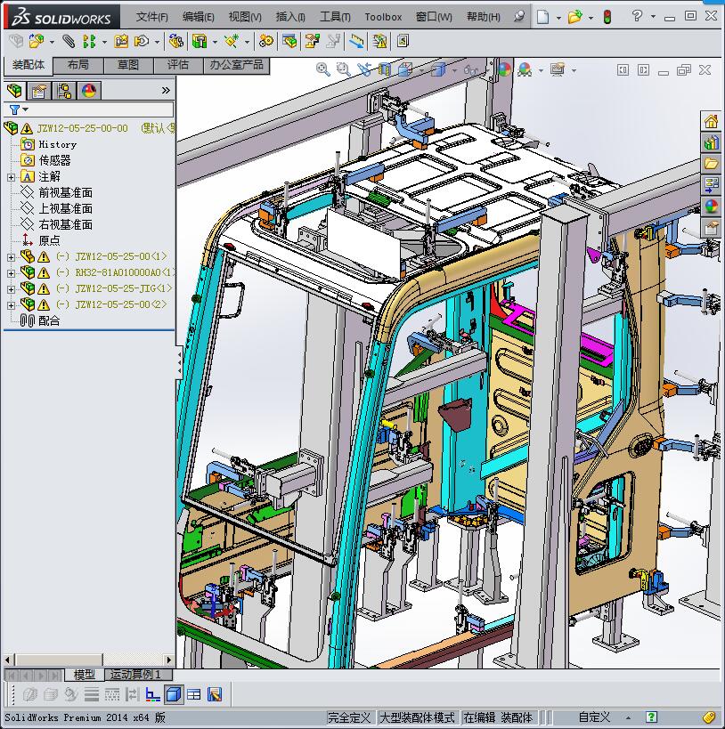Expand the JZW12-05-25-00<1> component
Screen dimensions: 725x729
pyautogui.click(x=11, y=257)
